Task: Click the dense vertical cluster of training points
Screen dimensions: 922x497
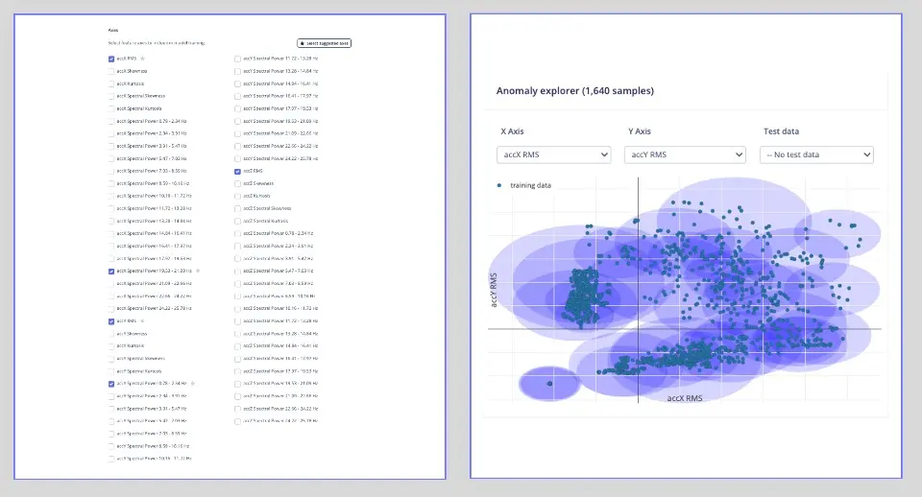Action: pyautogui.click(x=583, y=297)
